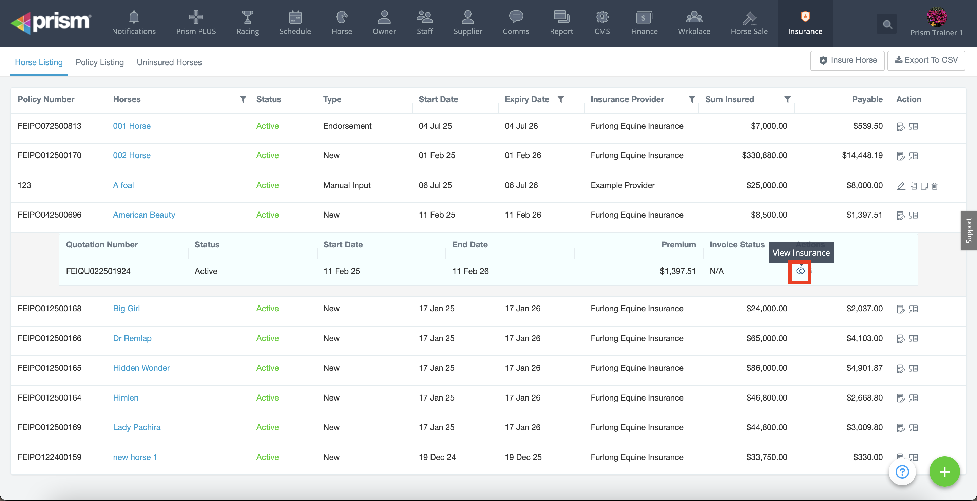
Task: Open the Finance module icon
Action: tap(644, 23)
